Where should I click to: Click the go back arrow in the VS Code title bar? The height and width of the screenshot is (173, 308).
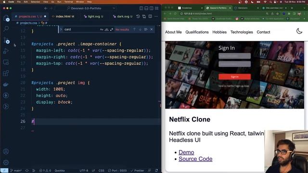(46, 8)
